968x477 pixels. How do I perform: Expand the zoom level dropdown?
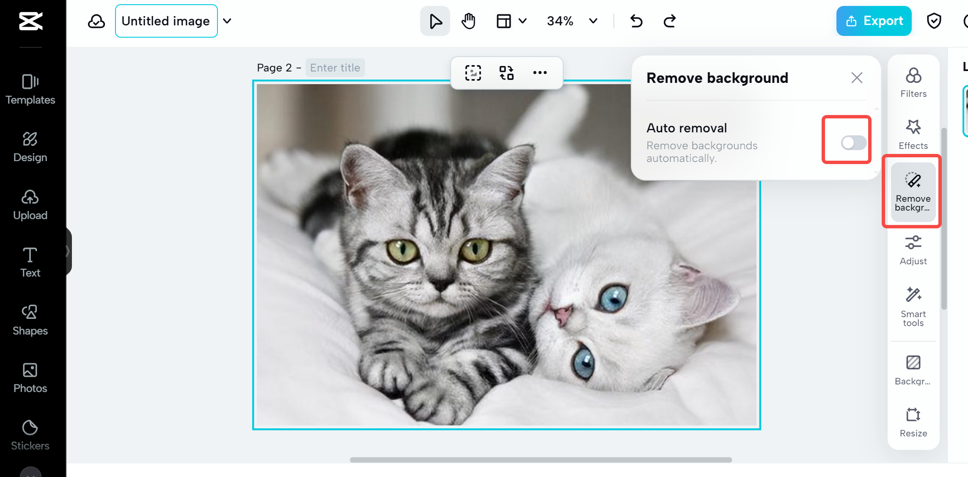[592, 20]
